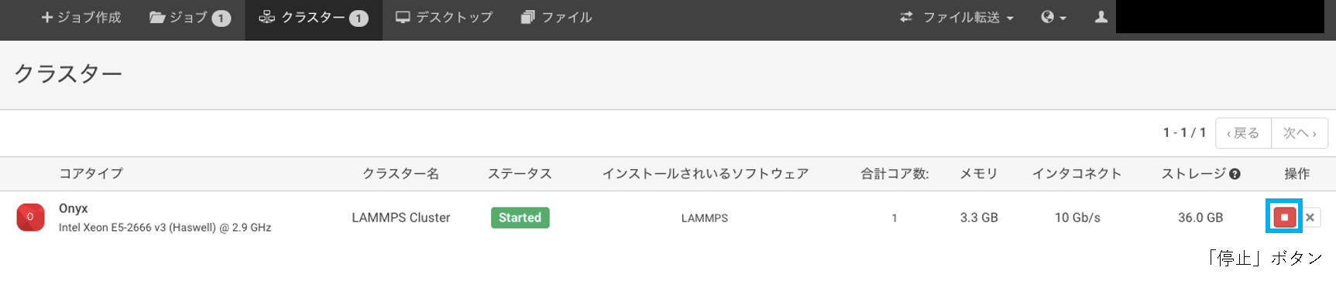This screenshot has width=1336, height=281.
Task: Click the LAMMPS Cluster name
Action: click(x=400, y=218)
